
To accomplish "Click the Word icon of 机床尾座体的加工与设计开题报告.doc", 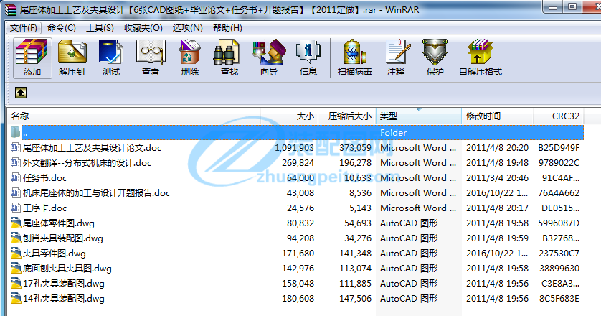I will pos(16,192).
